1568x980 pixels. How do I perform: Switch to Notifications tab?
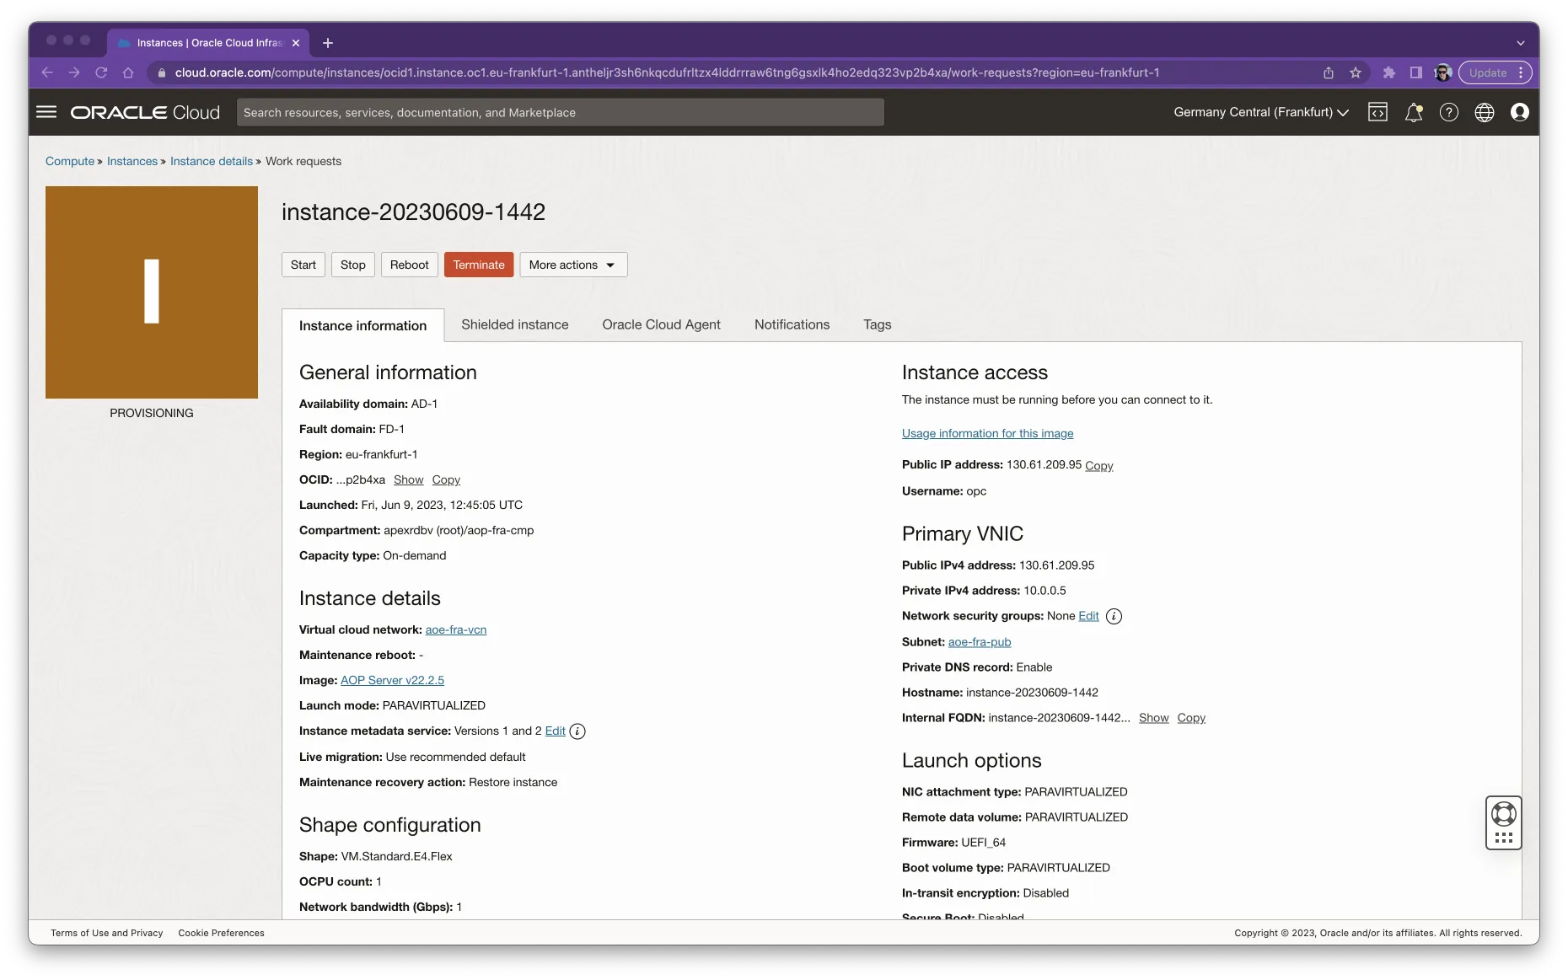[792, 324]
